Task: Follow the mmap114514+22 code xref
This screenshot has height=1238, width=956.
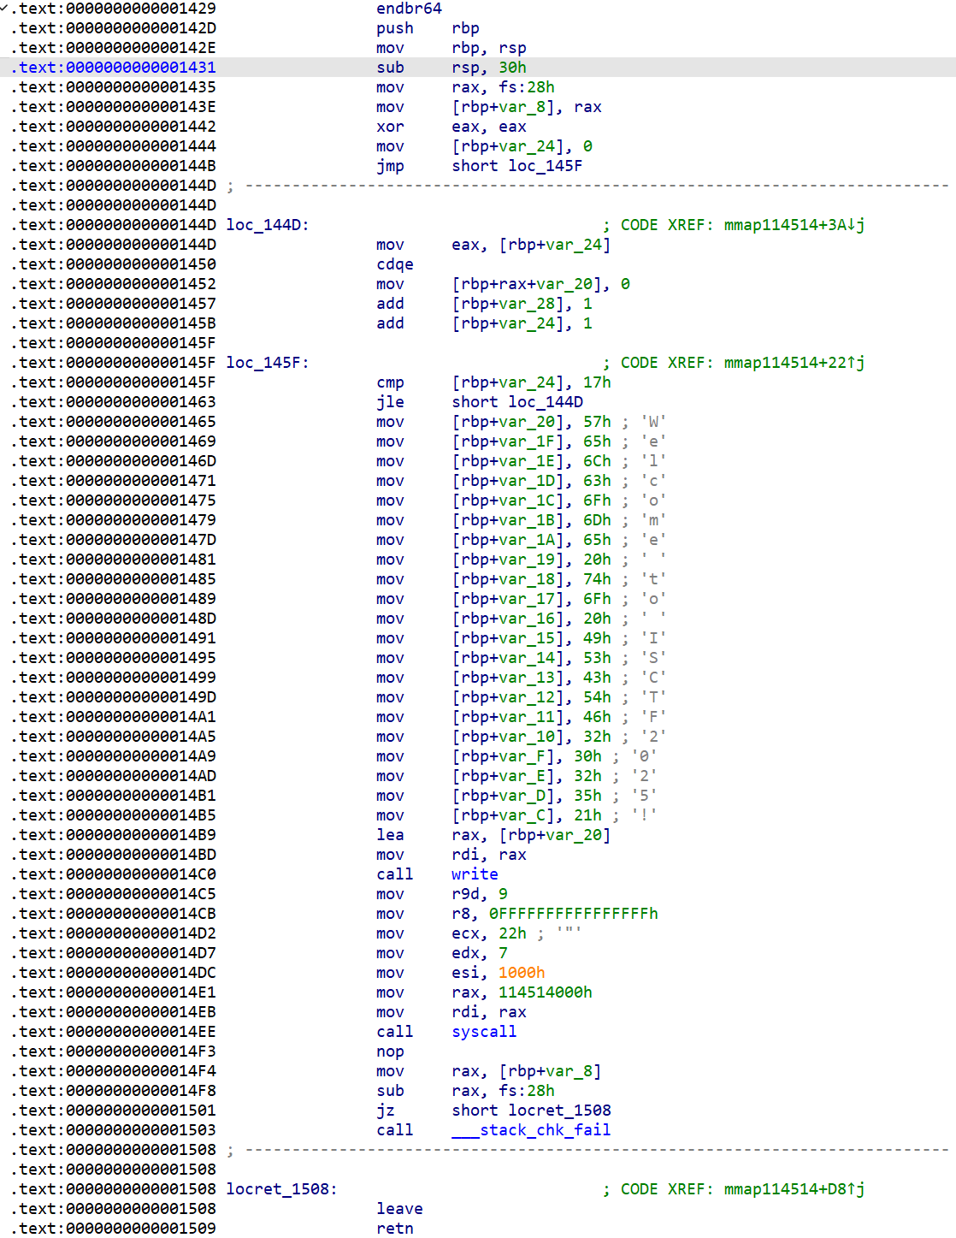Action: 794,363
